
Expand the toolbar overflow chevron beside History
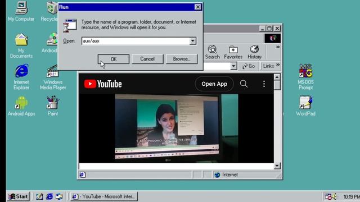[x=278, y=47]
